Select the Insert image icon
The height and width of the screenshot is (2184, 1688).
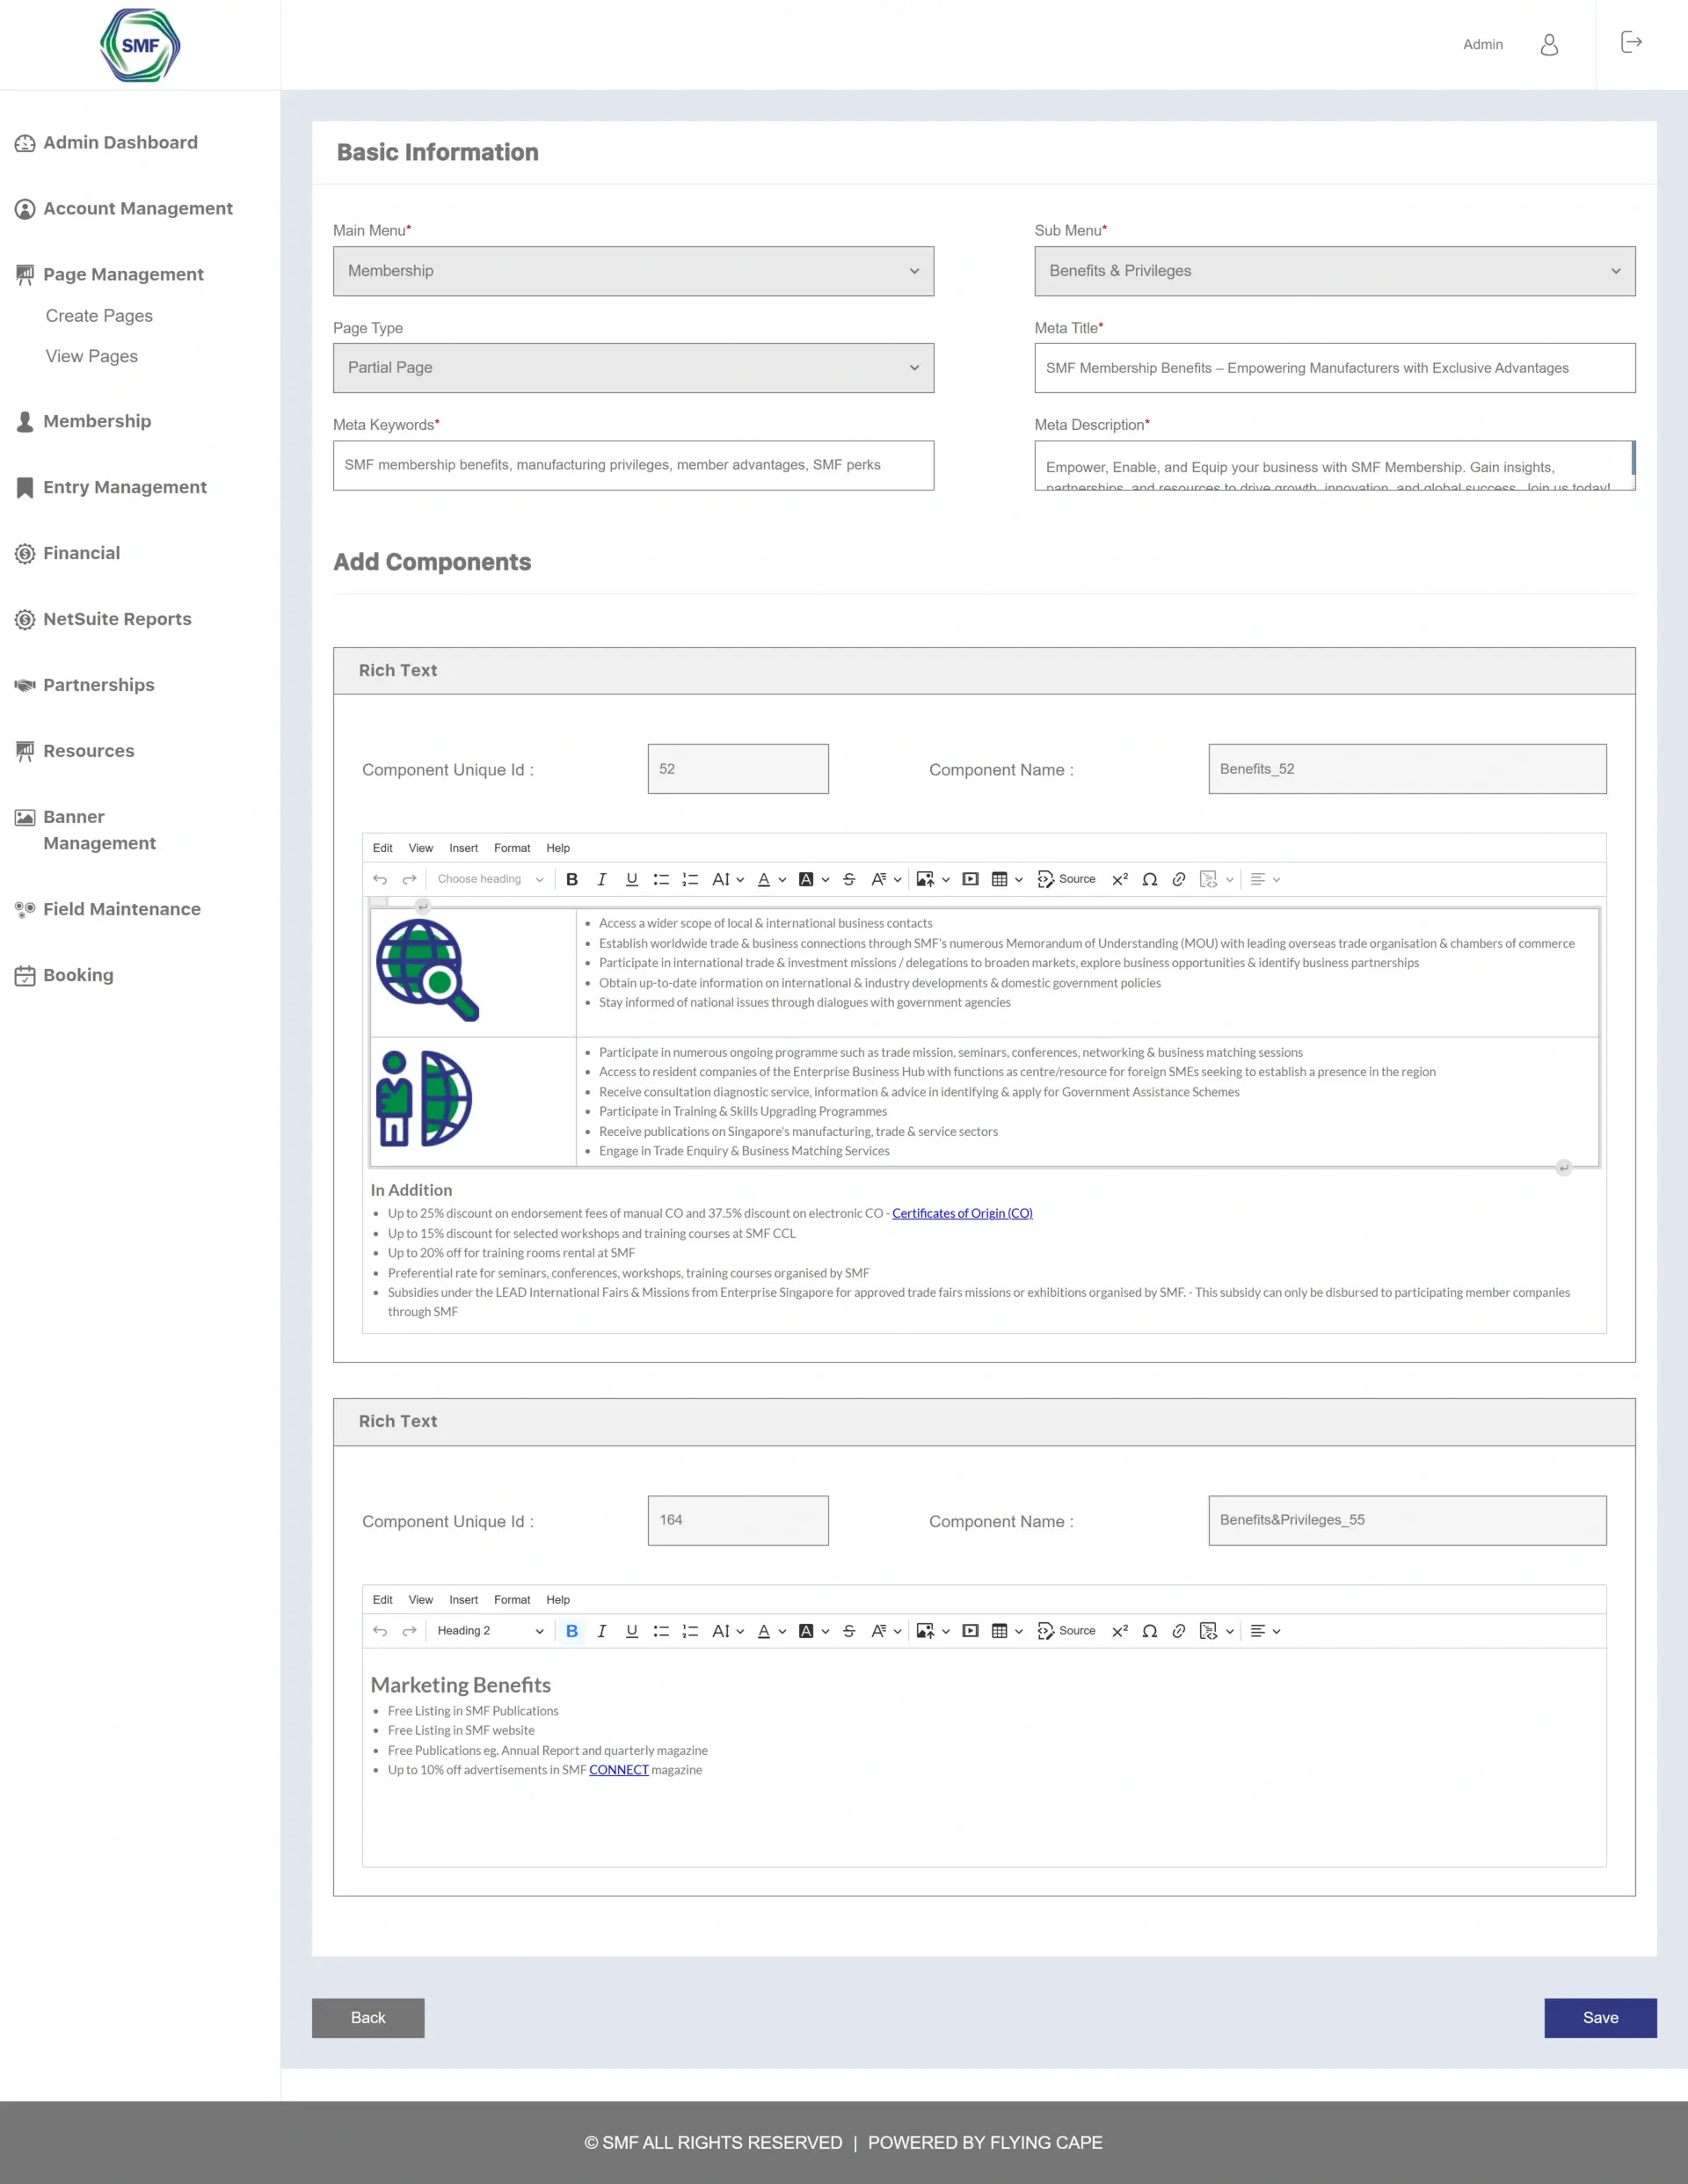pos(927,879)
